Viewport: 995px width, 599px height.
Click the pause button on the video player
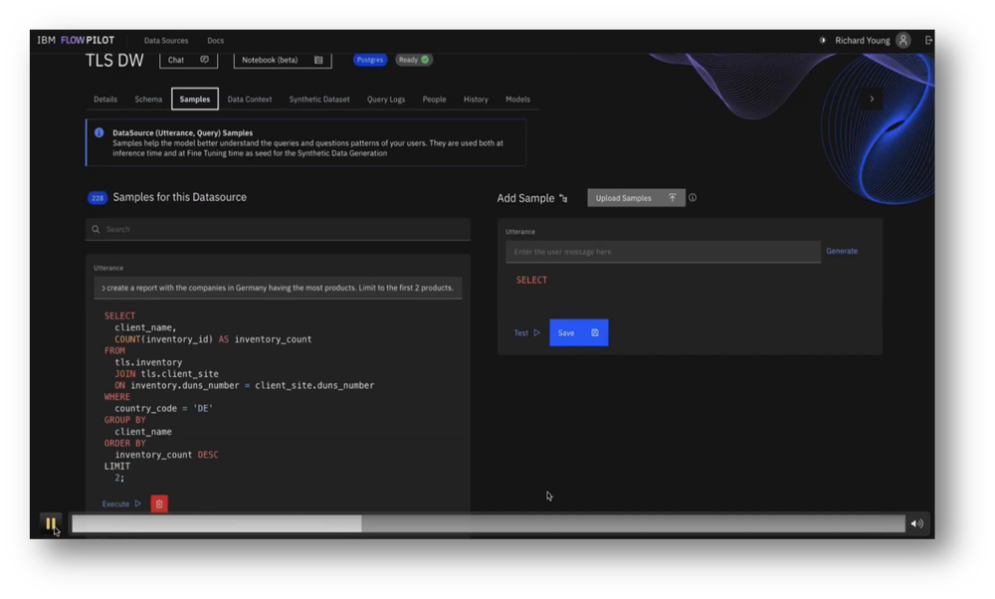coord(50,523)
